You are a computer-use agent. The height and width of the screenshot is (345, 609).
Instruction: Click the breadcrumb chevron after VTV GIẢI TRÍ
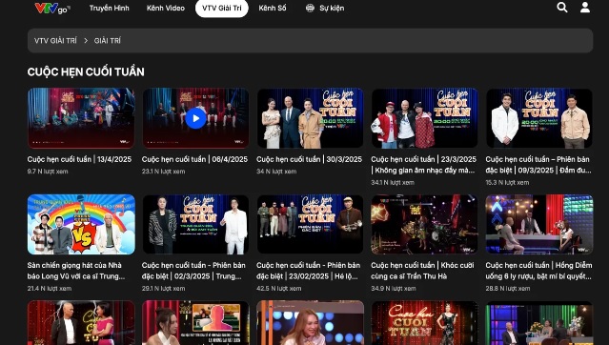tap(86, 40)
